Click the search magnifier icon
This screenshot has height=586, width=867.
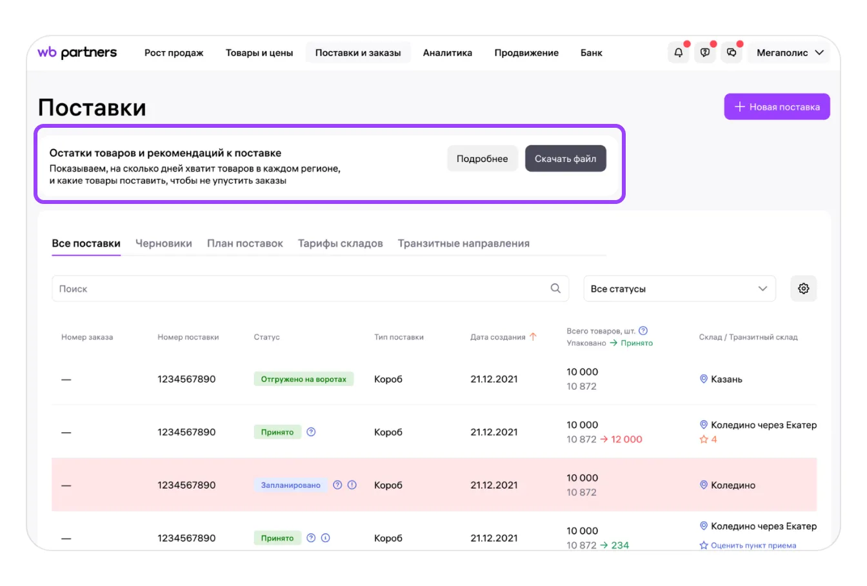coord(555,288)
